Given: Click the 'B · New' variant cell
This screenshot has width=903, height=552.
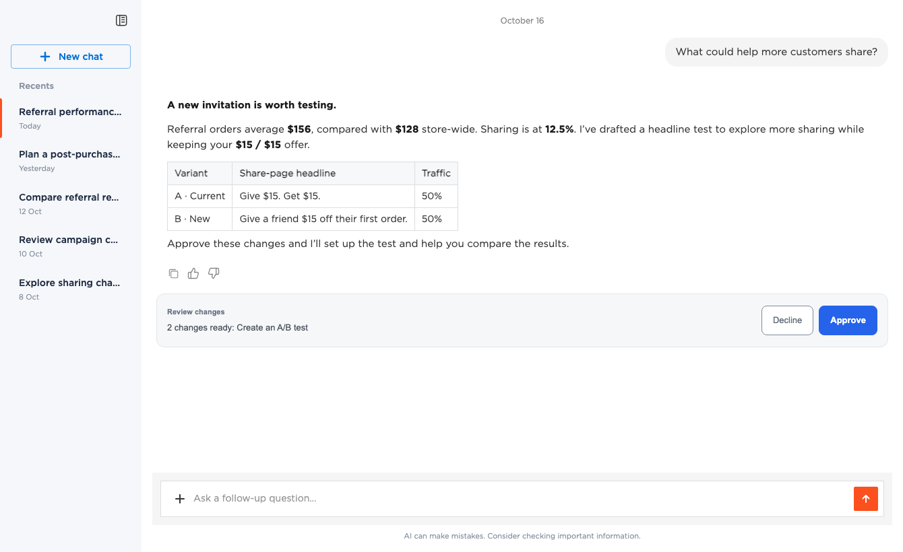Looking at the screenshot, I should (x=199, y=219).
